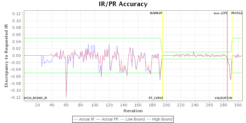Click the Discrepancy to Requested IR axis title
The height and width of the screenshot is (123, 246).
tap(6, 55)
